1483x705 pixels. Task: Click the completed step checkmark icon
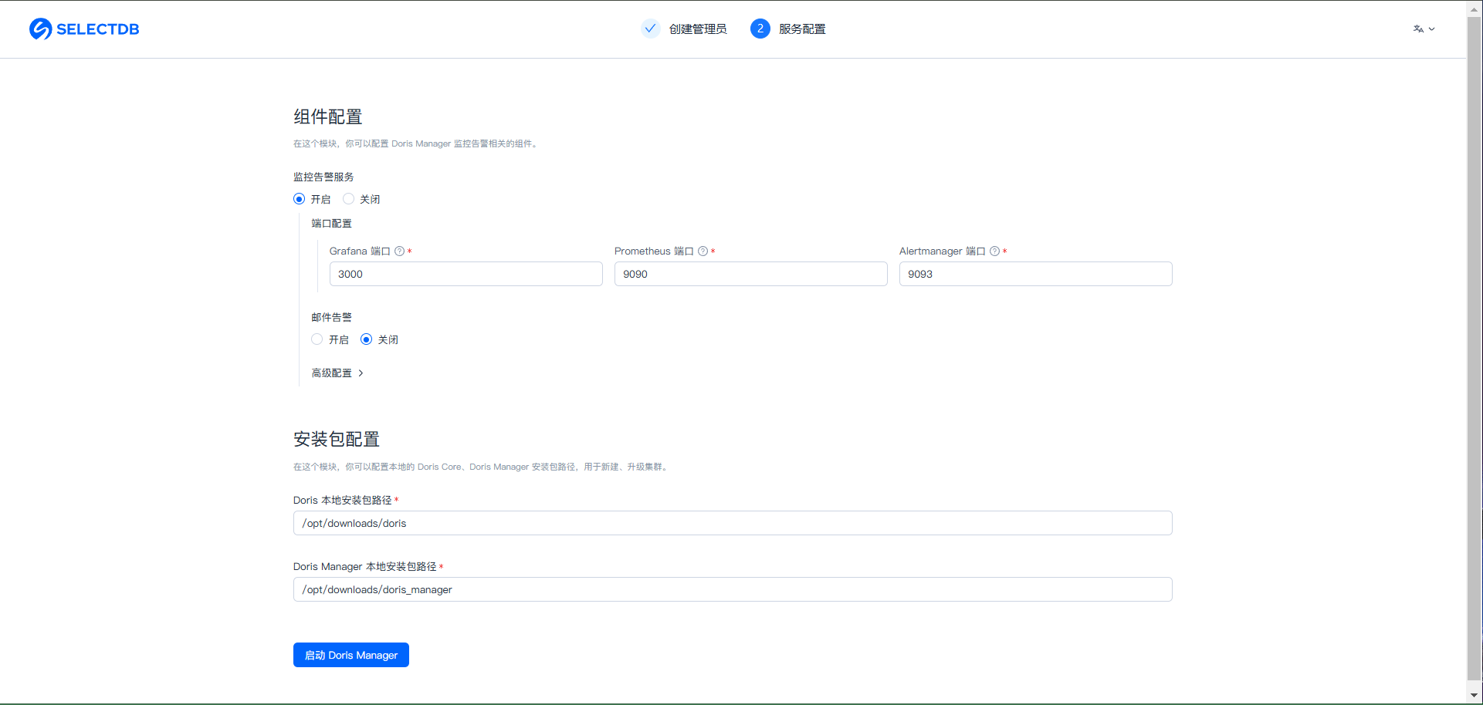click(651, 29)
